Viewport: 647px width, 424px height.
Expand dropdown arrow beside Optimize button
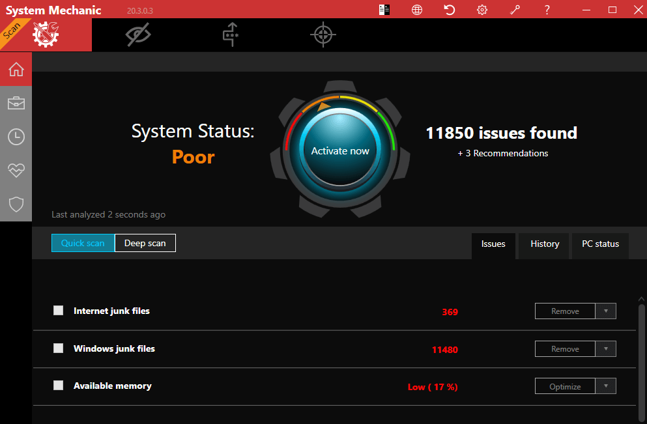tap(606, 386)
